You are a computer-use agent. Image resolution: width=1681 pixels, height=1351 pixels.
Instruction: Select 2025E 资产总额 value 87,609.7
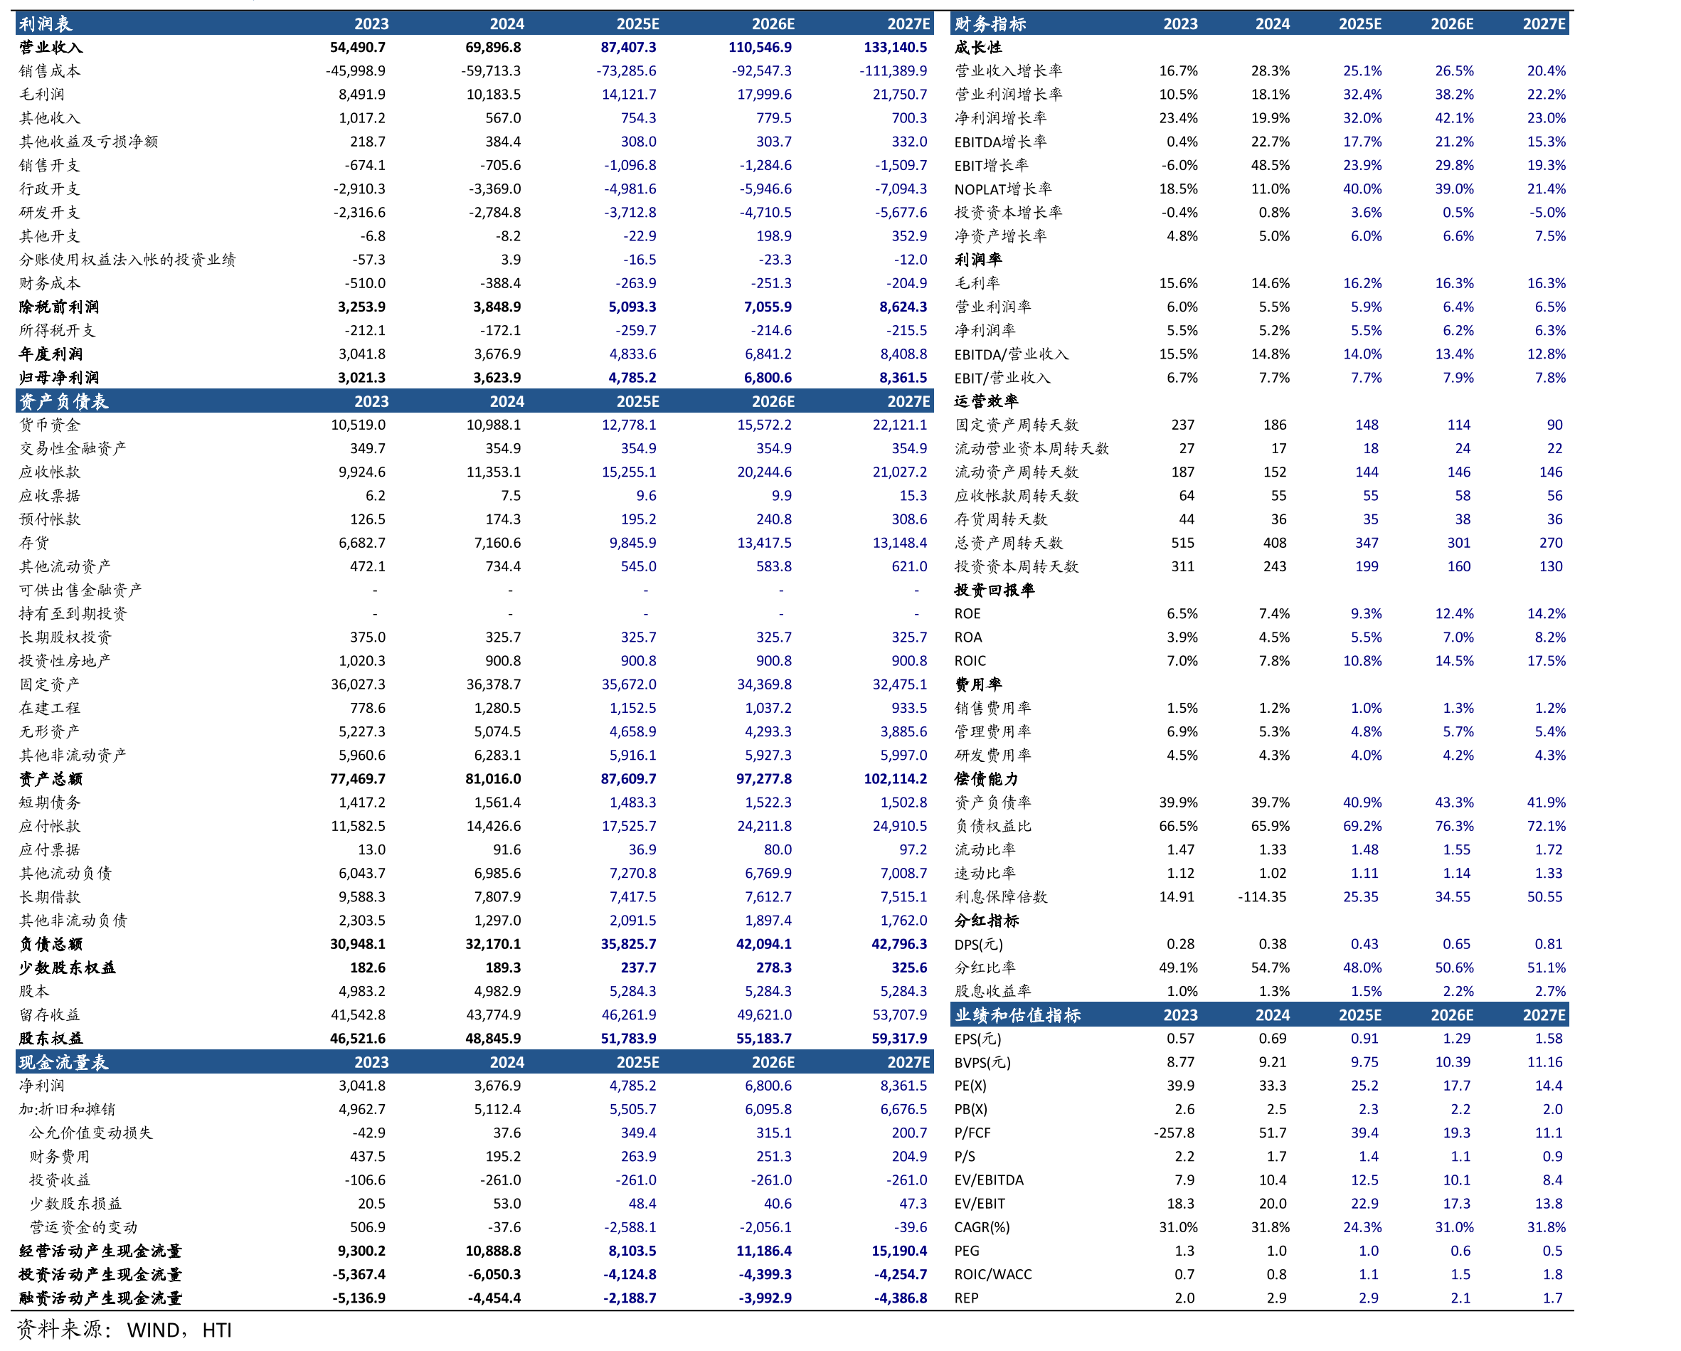(x=628, y=779)
